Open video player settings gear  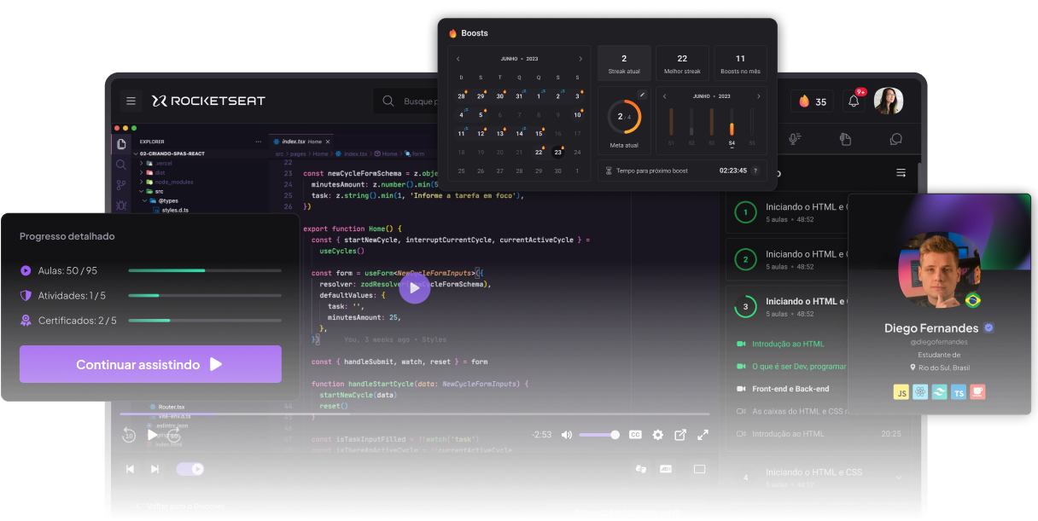coord(657,435)
